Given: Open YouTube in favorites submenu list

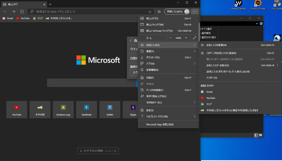Looking at the screenshot, I should [240, 98].
